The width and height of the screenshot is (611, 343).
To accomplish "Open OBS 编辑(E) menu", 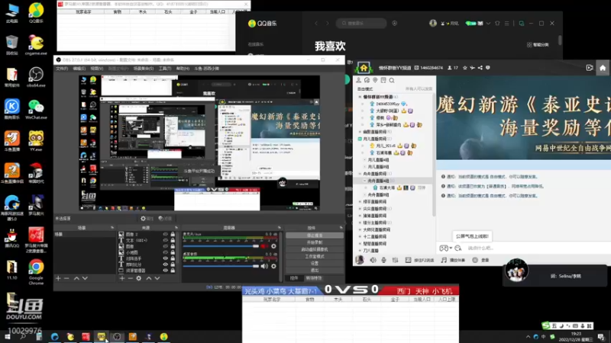I will point(79,69).
